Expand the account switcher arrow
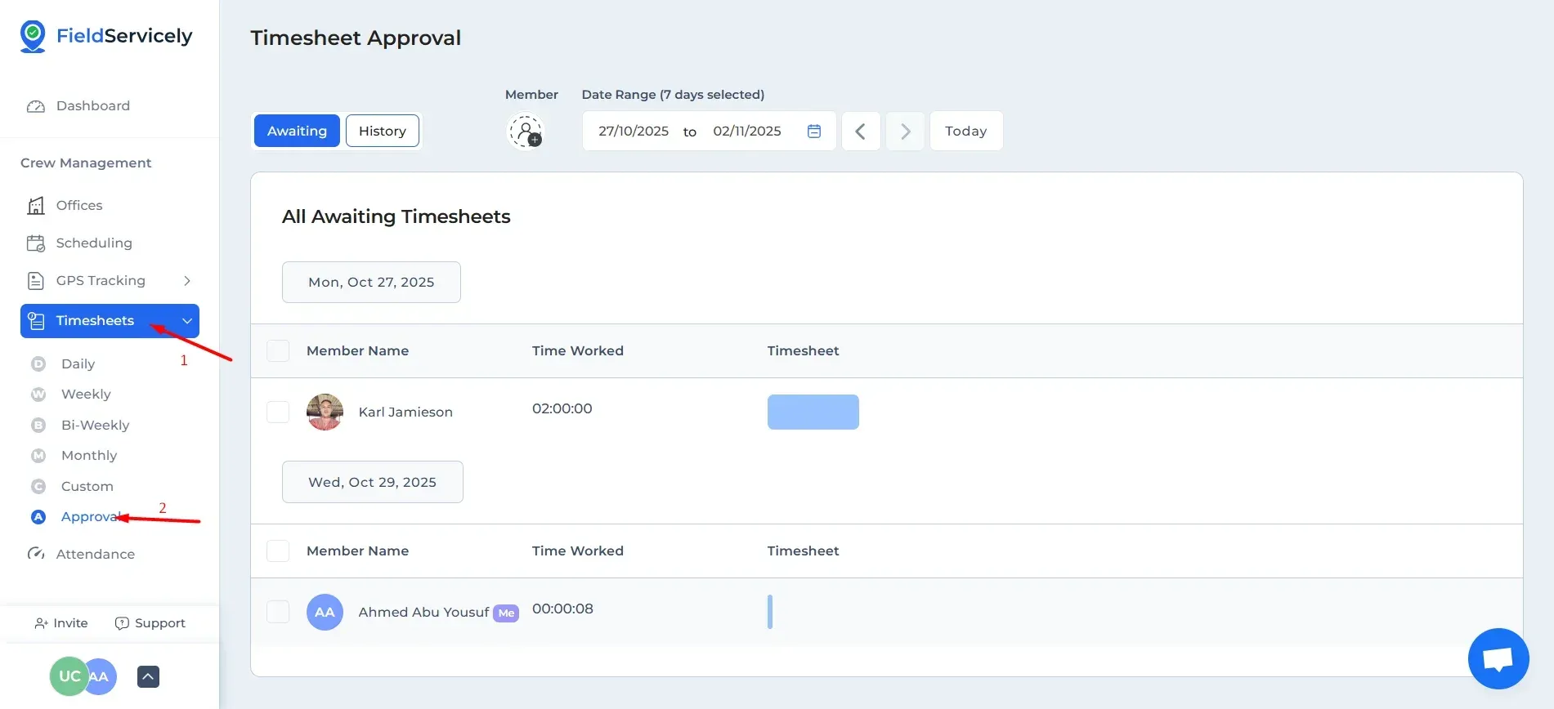The height and width of the screenshot is (709, 1554). click(148, 676)
